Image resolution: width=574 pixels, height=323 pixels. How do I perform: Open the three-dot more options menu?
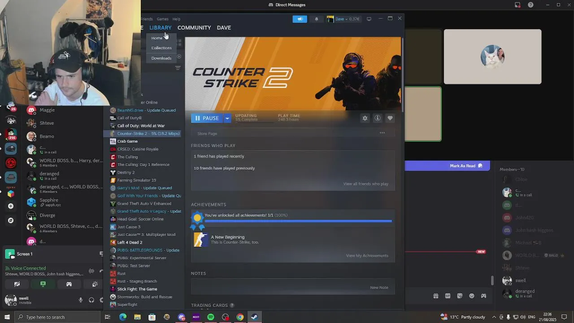tap(382, 133)
